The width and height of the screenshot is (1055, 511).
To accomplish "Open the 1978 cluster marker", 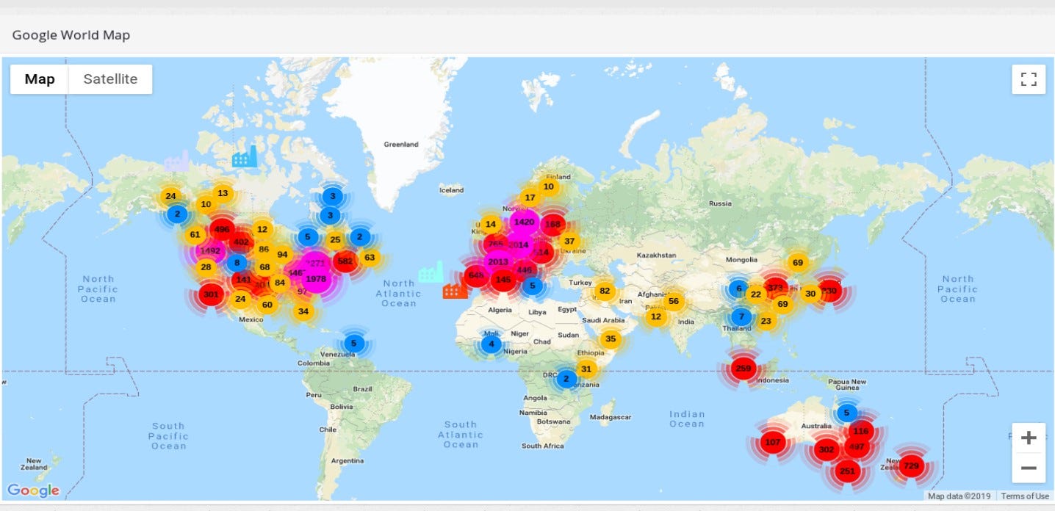I will [x=316, y=279].
